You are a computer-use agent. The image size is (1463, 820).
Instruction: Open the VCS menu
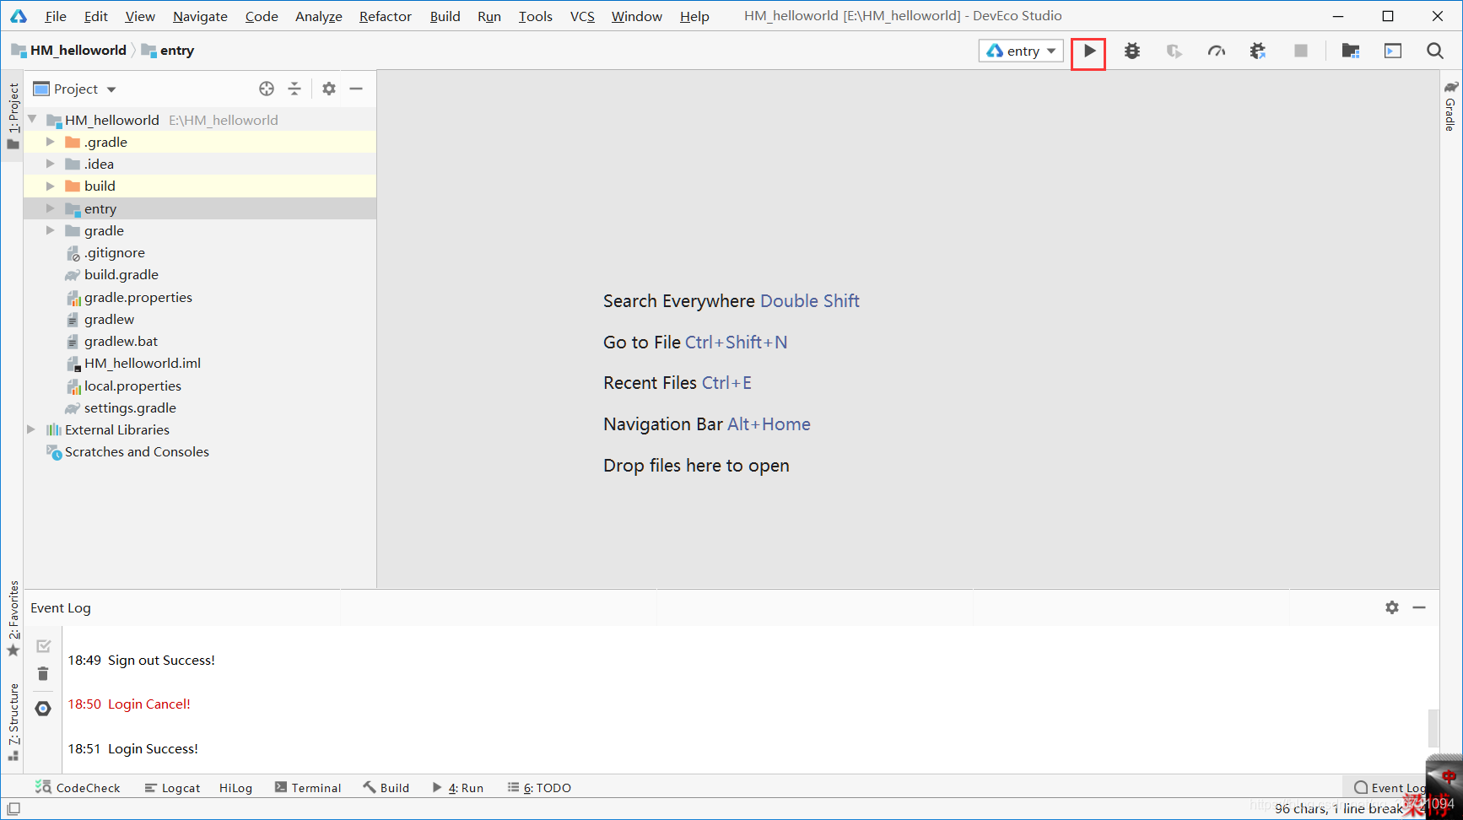pos(582,16)
